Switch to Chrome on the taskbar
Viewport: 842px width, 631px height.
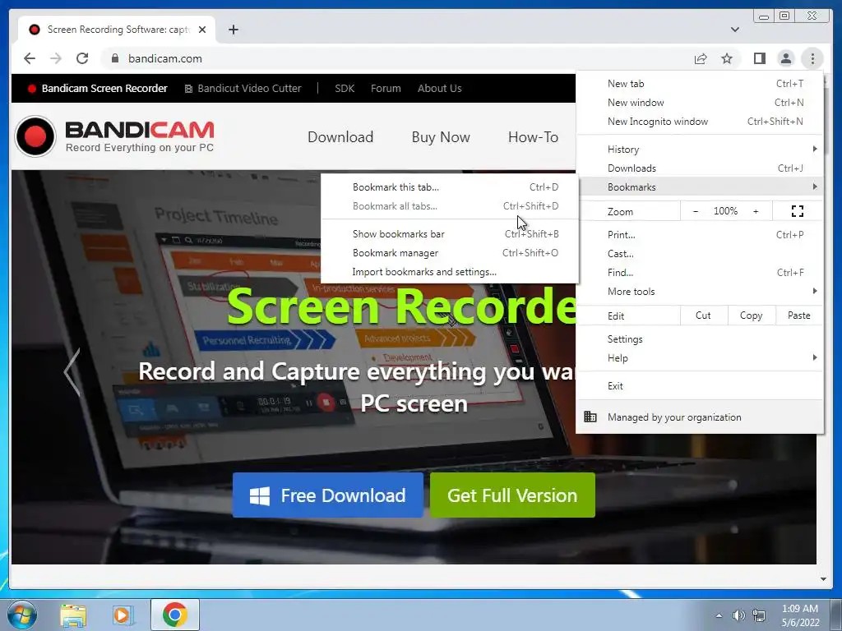click(x=175, y=615)
